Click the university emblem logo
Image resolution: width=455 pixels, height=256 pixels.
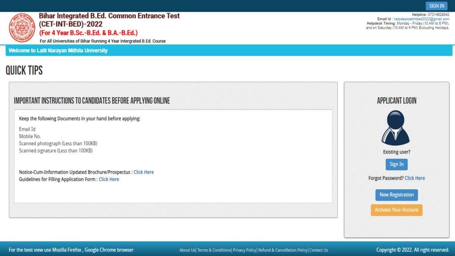click(22, 28)
